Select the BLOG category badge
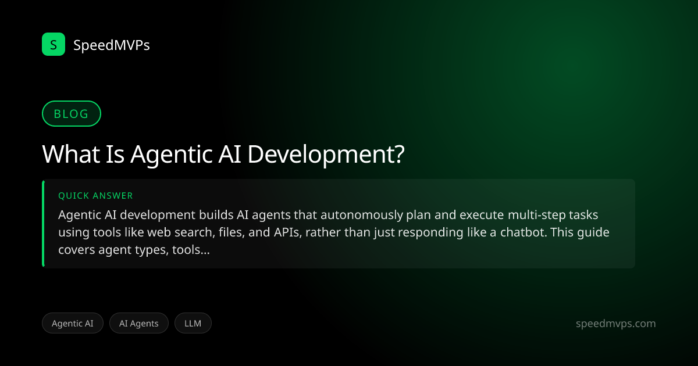 [x=72, y=114]
